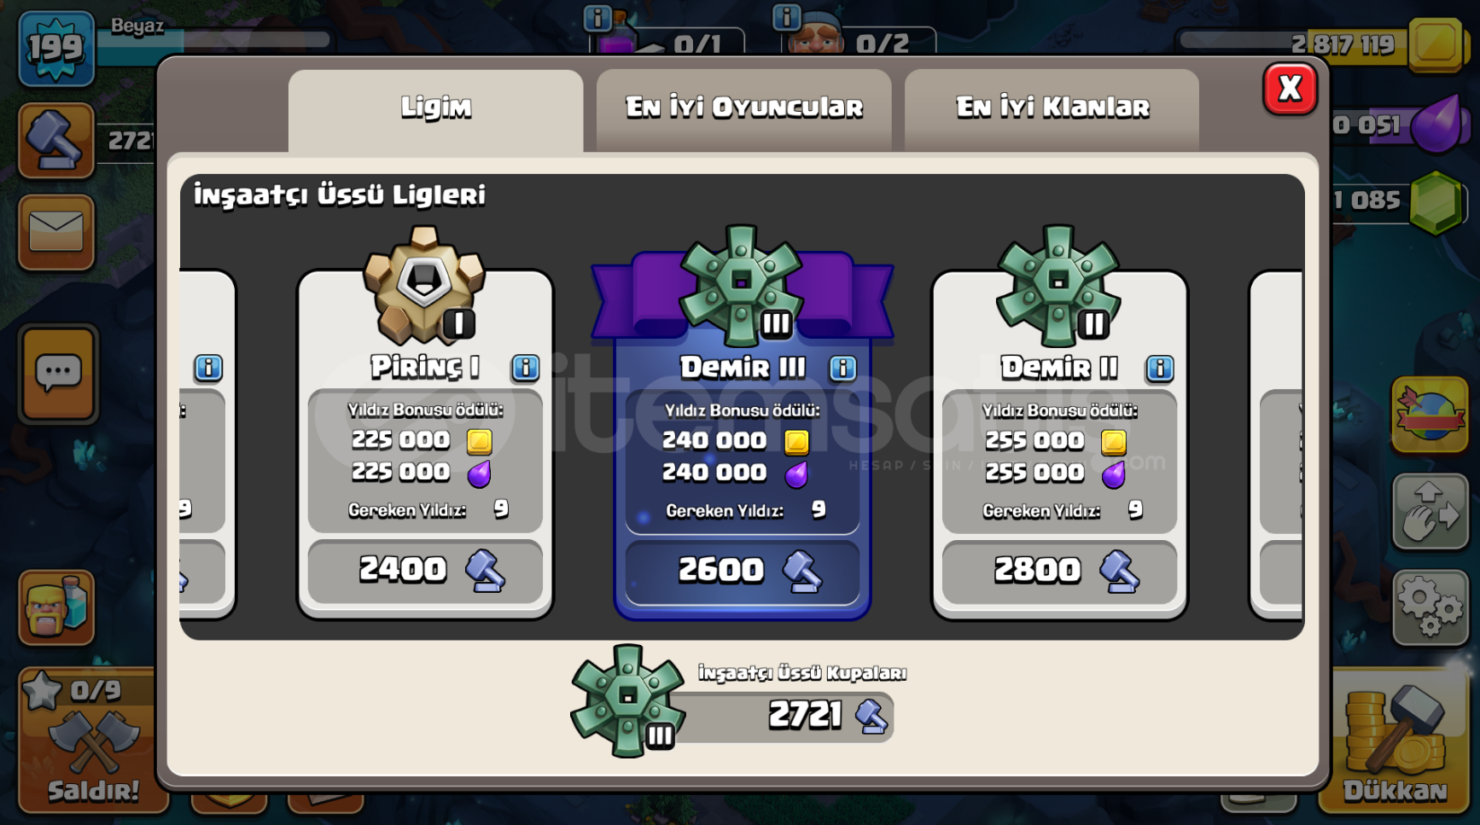Open the globe world map icon
The image size is (1480, 825).
[x=1430, y=415]
